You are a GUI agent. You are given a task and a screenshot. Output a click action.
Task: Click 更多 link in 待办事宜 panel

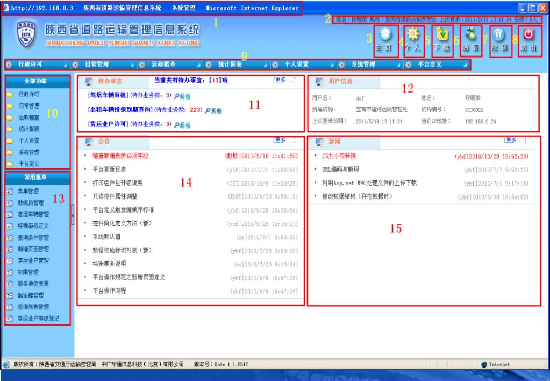(284, 80)
